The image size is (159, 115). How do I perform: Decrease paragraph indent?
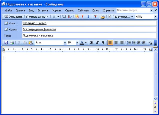click(139, 42)
